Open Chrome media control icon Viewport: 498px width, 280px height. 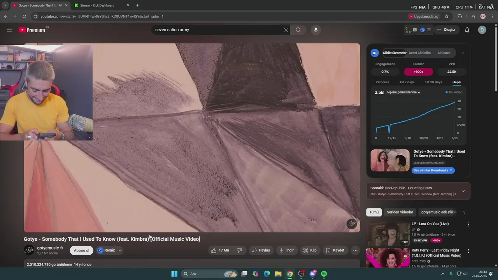click(x=473, y=16)
